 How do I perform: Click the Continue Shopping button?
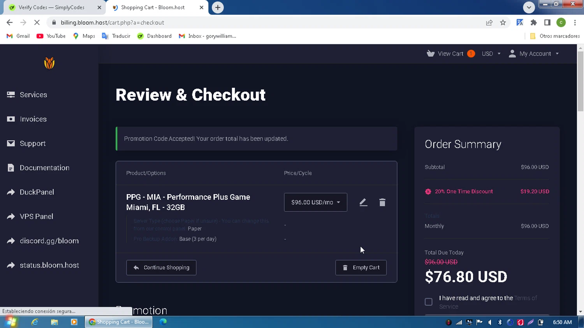click(x=161, y=268)
